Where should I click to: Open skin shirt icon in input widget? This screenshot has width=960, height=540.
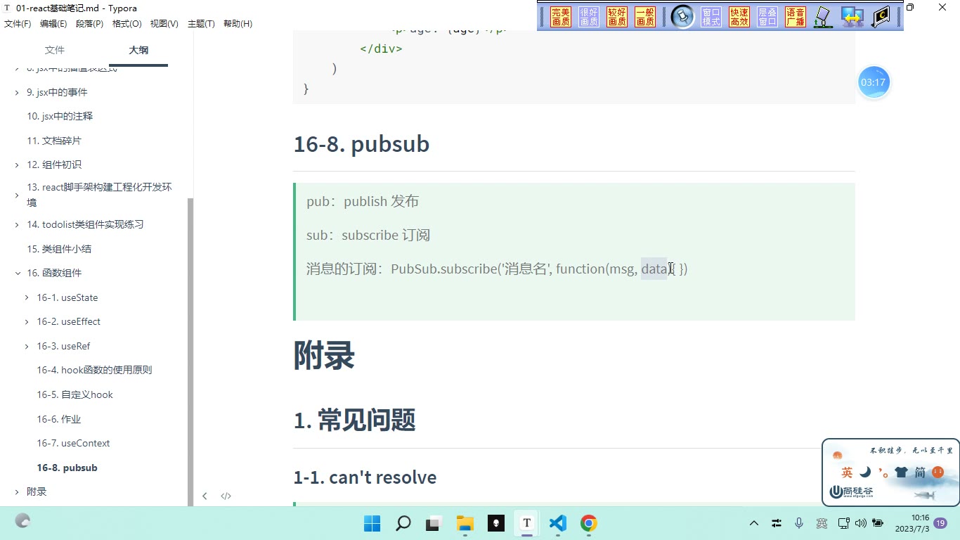[x=902, y=472]
